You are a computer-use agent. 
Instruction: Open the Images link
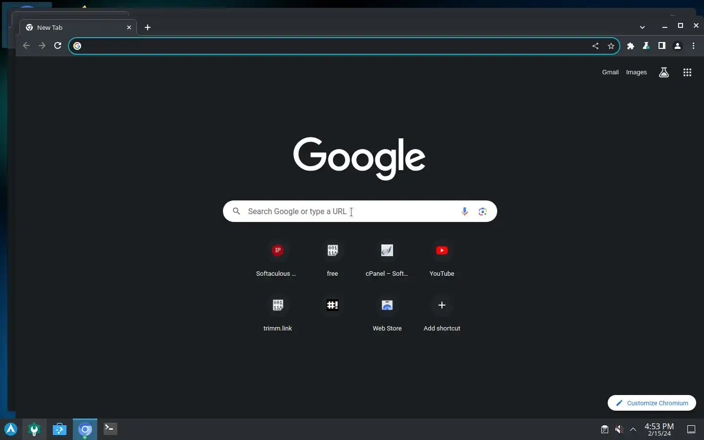[637, 72]
